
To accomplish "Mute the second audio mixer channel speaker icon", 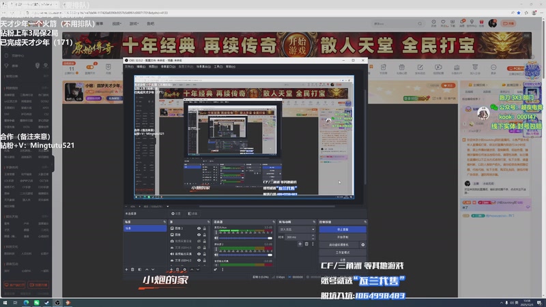I will [x=216, y=254].
